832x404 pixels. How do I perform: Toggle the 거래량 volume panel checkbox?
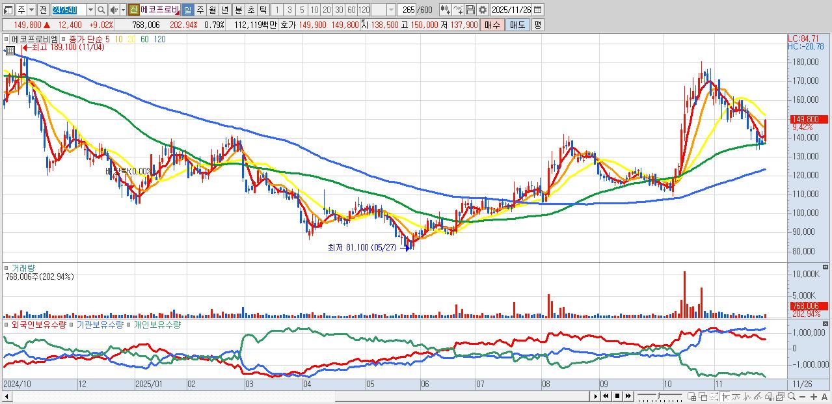click(x=7, y=267)
